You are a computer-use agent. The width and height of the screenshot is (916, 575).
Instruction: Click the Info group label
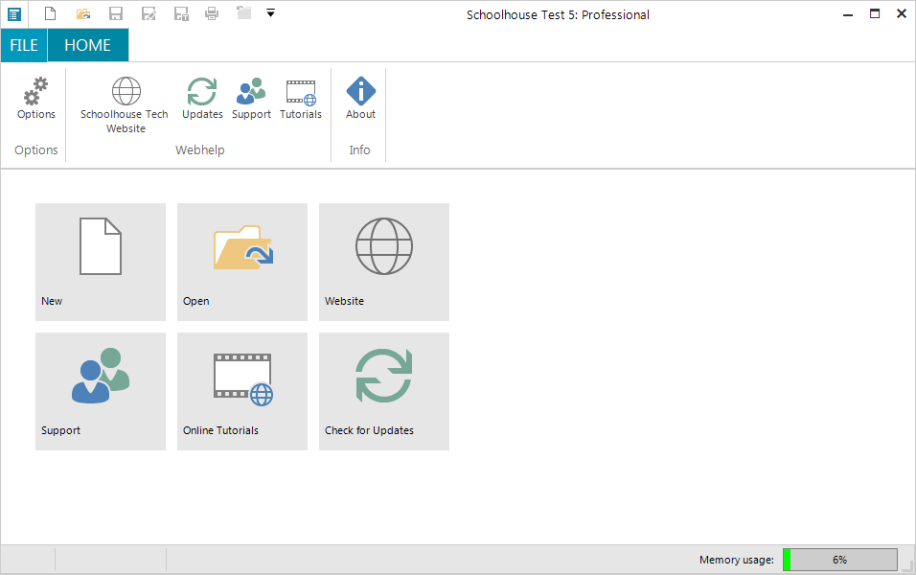[360, 150]
